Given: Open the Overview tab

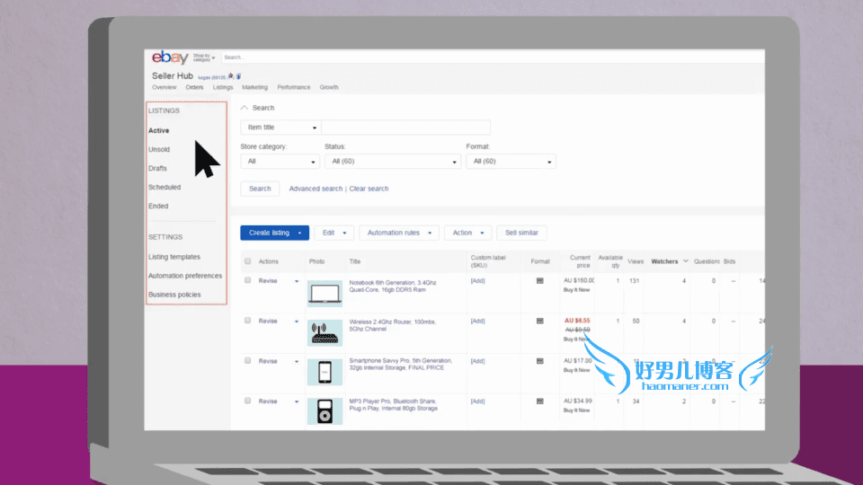Looking at the screenshot, I should click(164, 87).
